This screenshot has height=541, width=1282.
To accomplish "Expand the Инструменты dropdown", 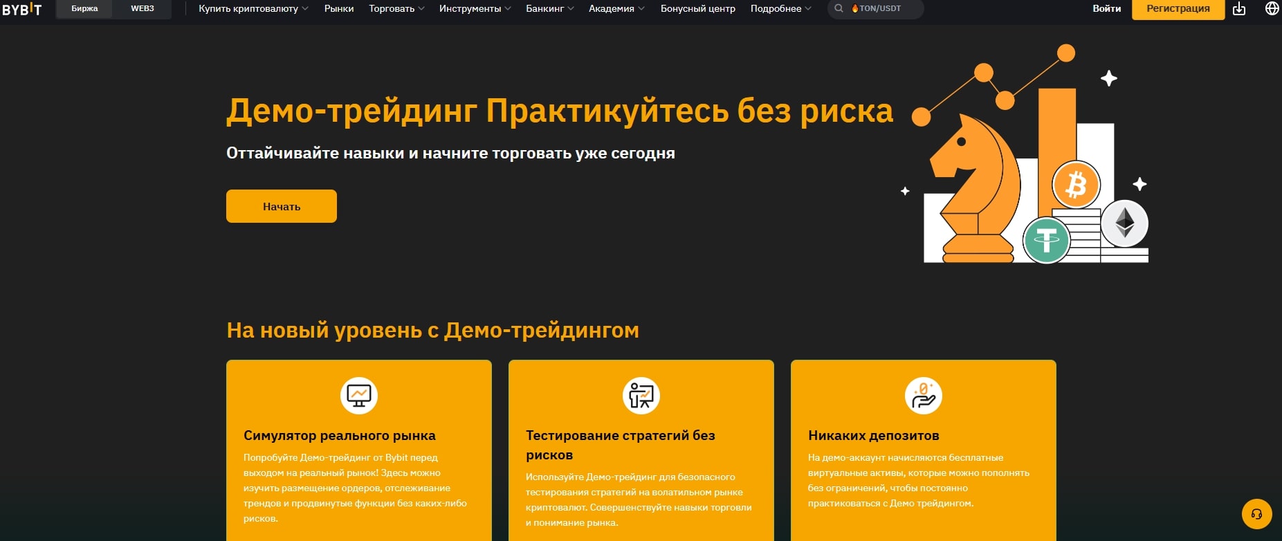I will point(475,9).
